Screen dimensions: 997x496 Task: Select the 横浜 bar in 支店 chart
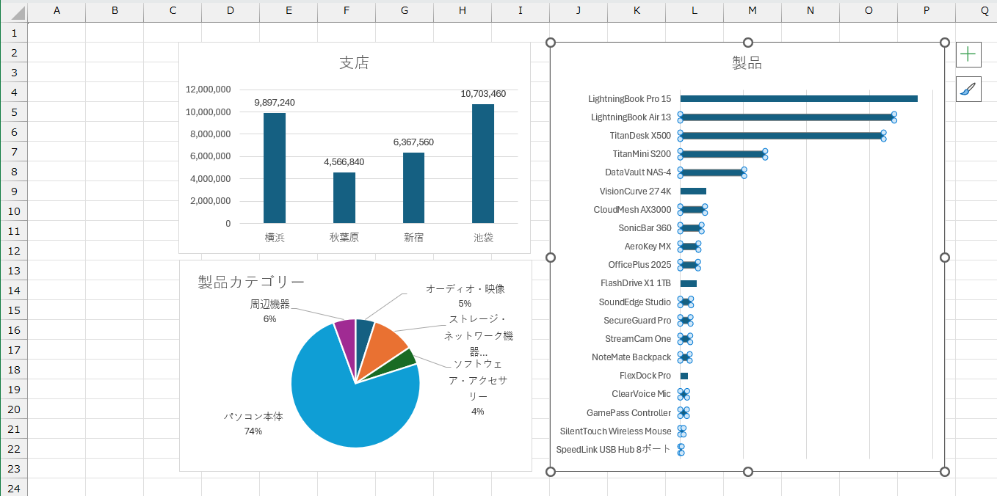click(x=275, y=168)
